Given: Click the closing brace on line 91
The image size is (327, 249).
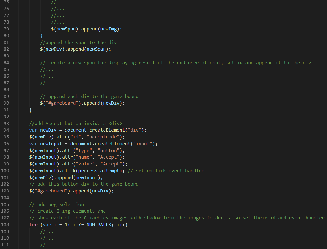Looking at the screenshot, I should click(x=30, y=110).
